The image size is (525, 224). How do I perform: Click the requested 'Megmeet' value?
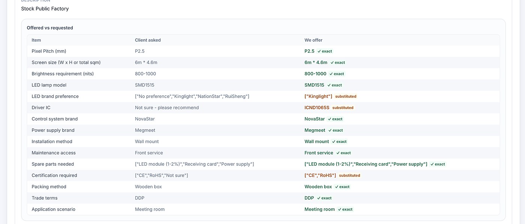145,130
